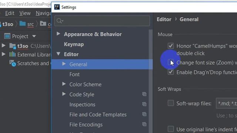Expand the Code Style node

[64, 94]
